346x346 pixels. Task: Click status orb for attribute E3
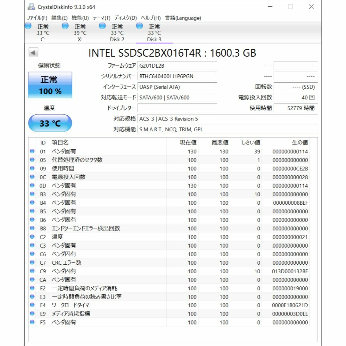point(32,297)
